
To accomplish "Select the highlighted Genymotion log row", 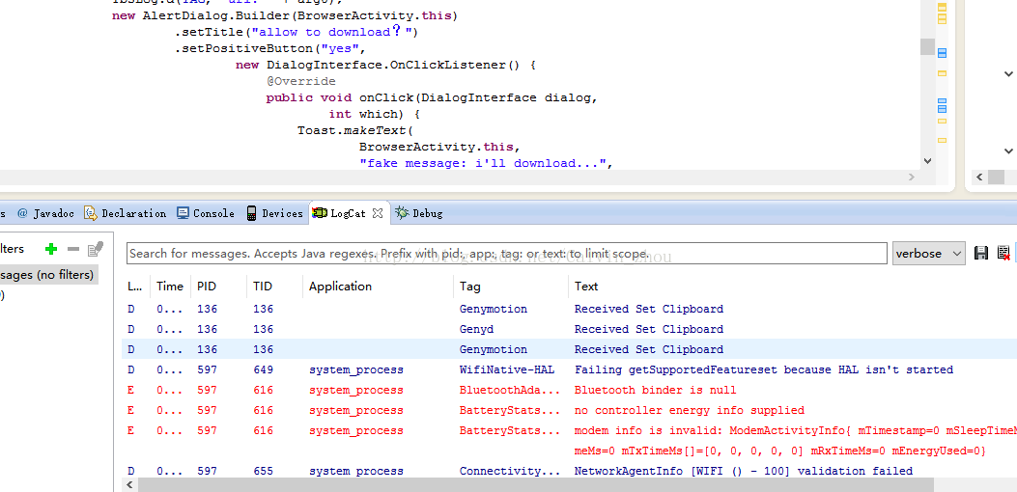I will pyautogui.click(x=570, y=349).
